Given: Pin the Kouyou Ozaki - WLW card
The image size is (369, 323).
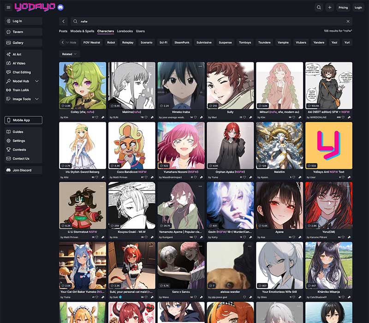Looking at the screenshot, I should tap(152, 237).
